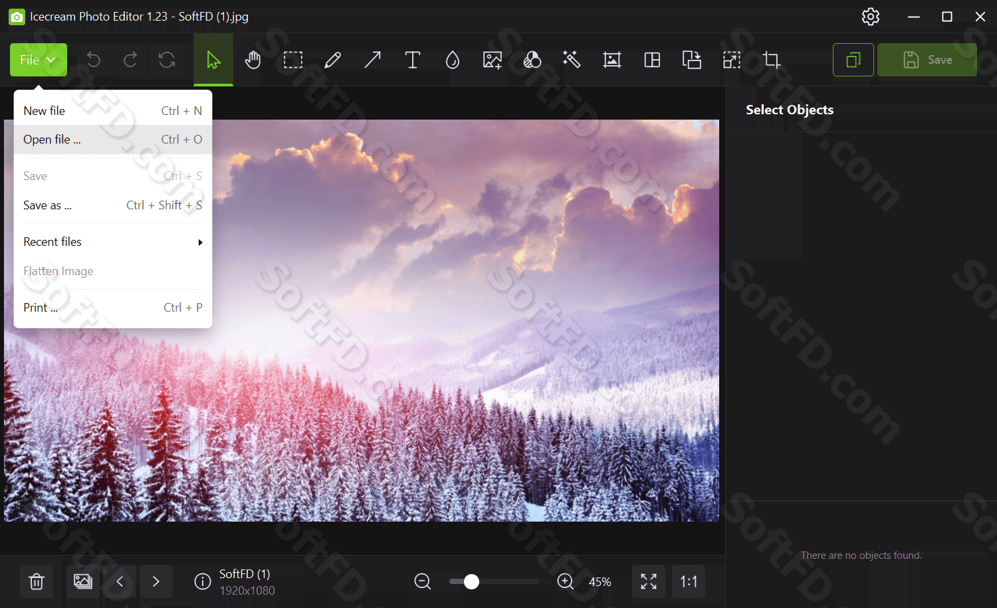This screenshot has height=608, width=997.
Task: Click the Reset changes circular arrows icon
Action: pyautogui.click(x=167, y=60)
